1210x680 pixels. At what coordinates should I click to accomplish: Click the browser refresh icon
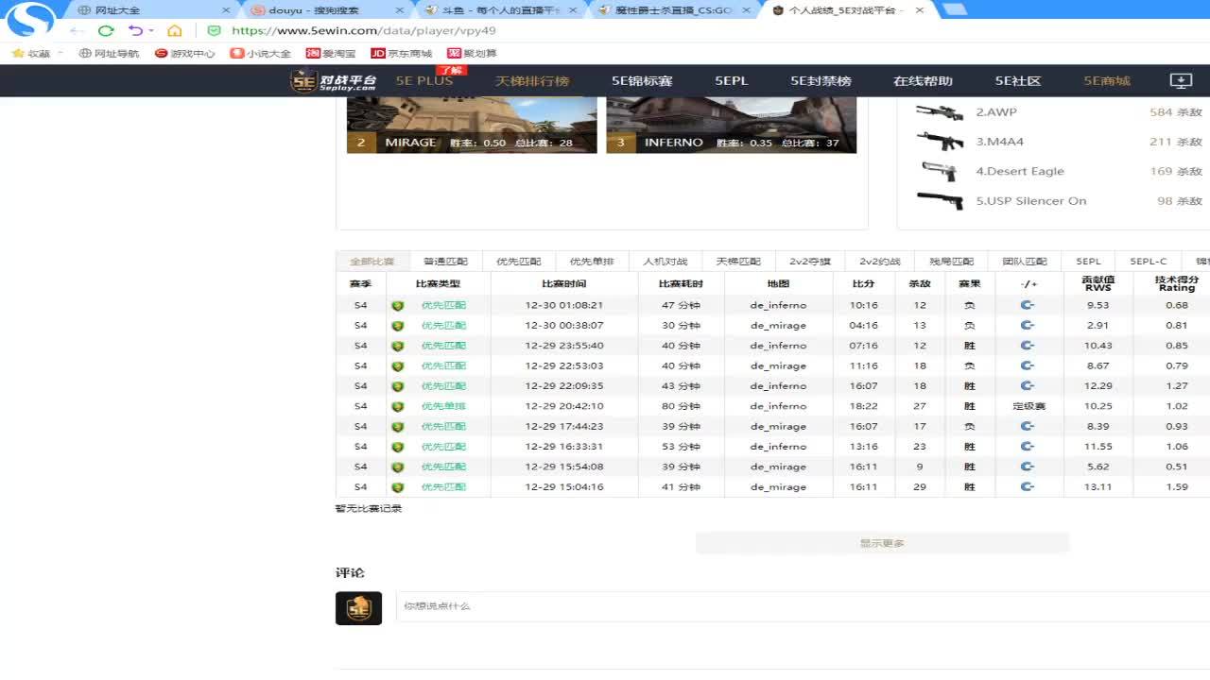[106, 30]
